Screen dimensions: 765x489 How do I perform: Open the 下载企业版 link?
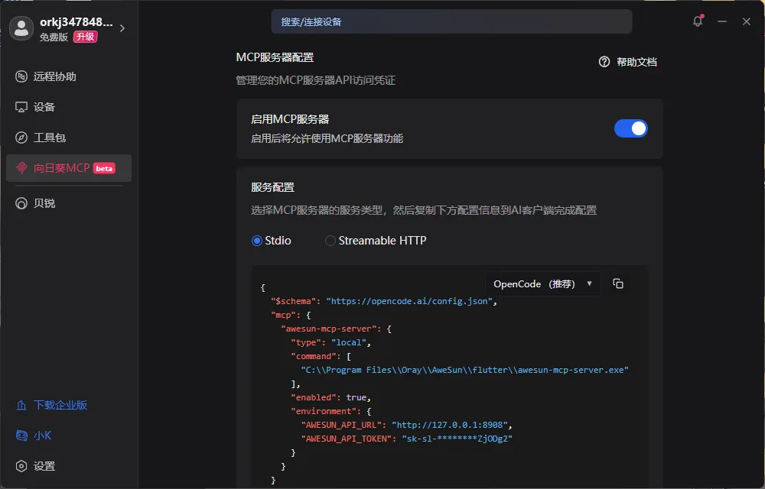51,406
